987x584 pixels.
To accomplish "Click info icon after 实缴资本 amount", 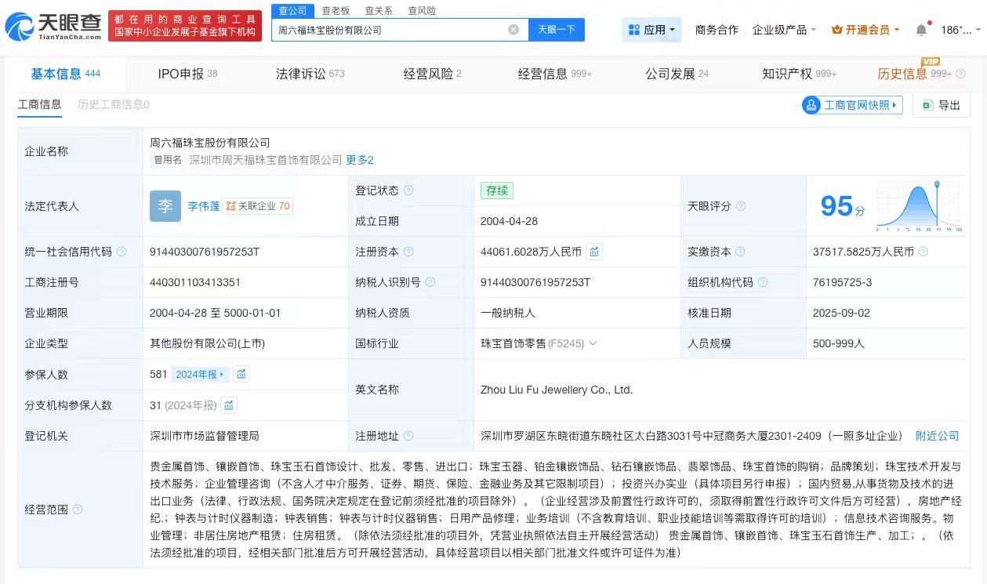I will 923,252.
